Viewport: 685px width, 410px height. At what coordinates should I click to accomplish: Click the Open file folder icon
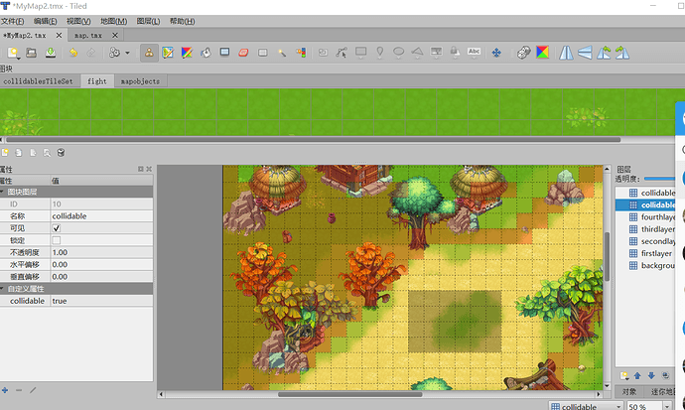pos(31,53)
